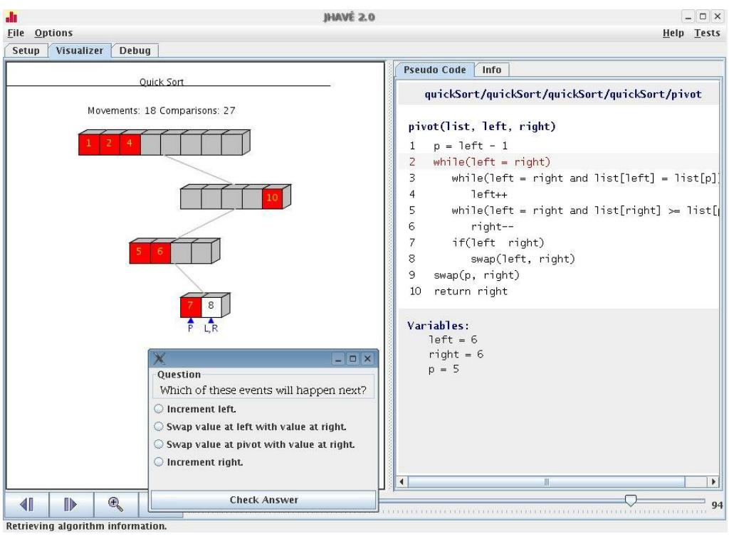
Task: Click the 'p = 5' variable entry
Action: click(444, 369)
